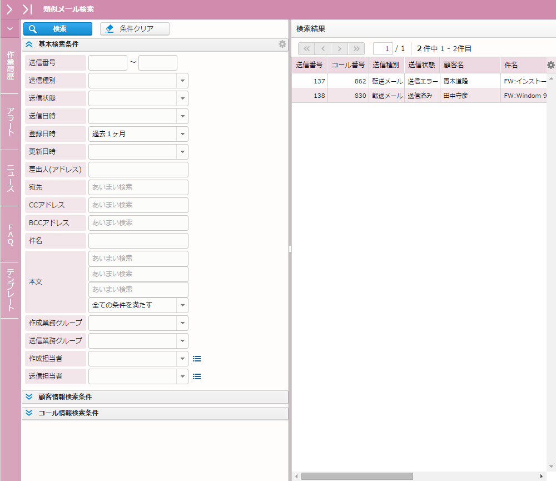Click the gear icon in basic search conditions header

(282, 44)
